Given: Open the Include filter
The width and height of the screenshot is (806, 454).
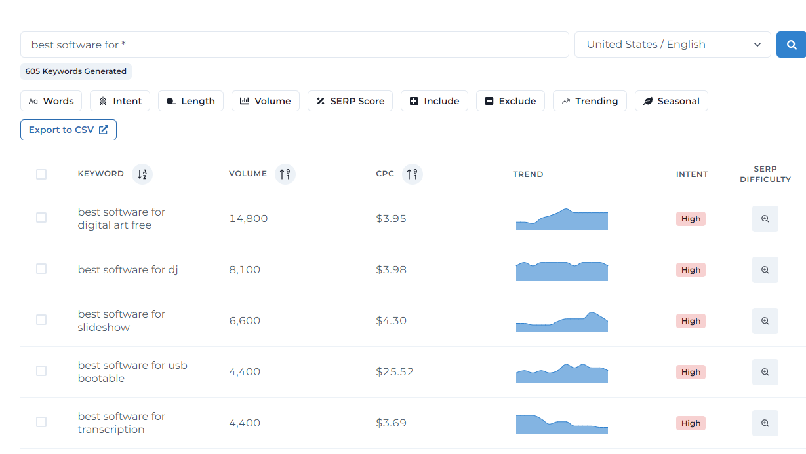Looking at the screenshot, I should pos(434,101).
